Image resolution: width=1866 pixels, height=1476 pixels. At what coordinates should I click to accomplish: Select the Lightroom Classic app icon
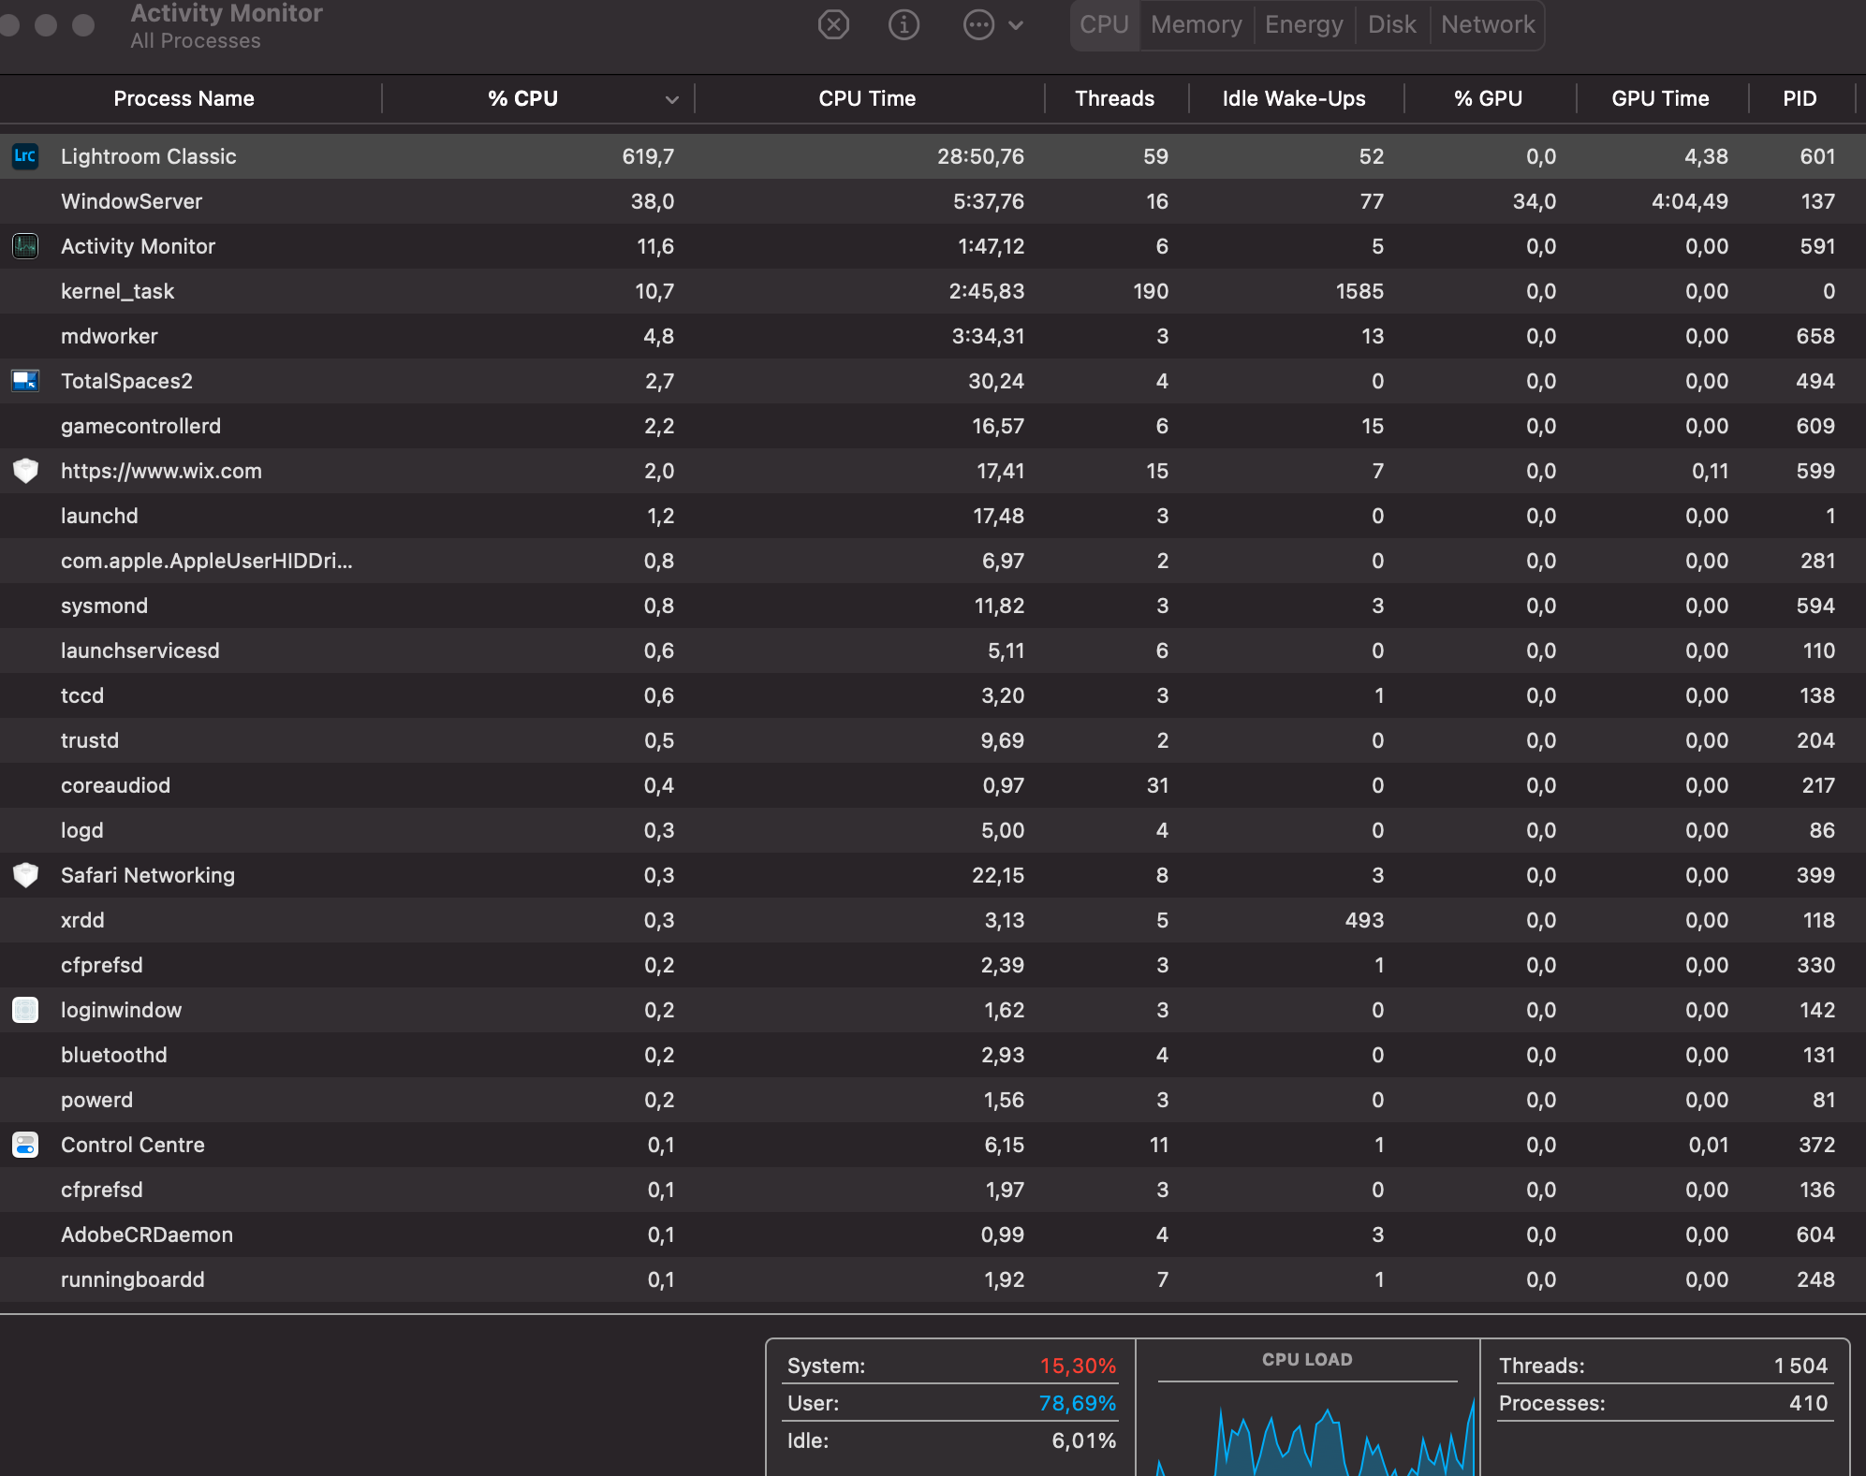(x=24, y=156)
